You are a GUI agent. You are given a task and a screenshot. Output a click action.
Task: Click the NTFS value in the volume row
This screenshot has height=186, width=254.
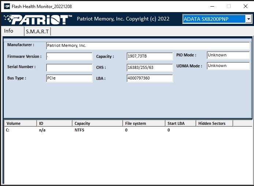[79, 130]
